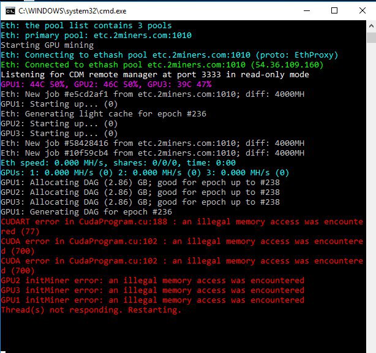This screenshot has width=376, height=353.
Task: Click the 'GPU2: Allocating DAG (2.86) GB' line
Action: click(x=140, y=192)
